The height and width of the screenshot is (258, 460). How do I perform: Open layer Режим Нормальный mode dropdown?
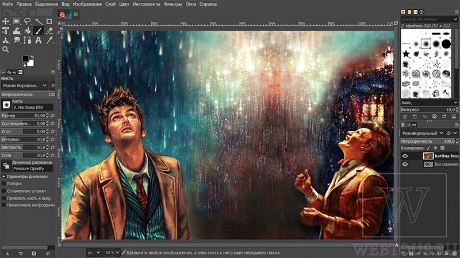click(423, 133)
